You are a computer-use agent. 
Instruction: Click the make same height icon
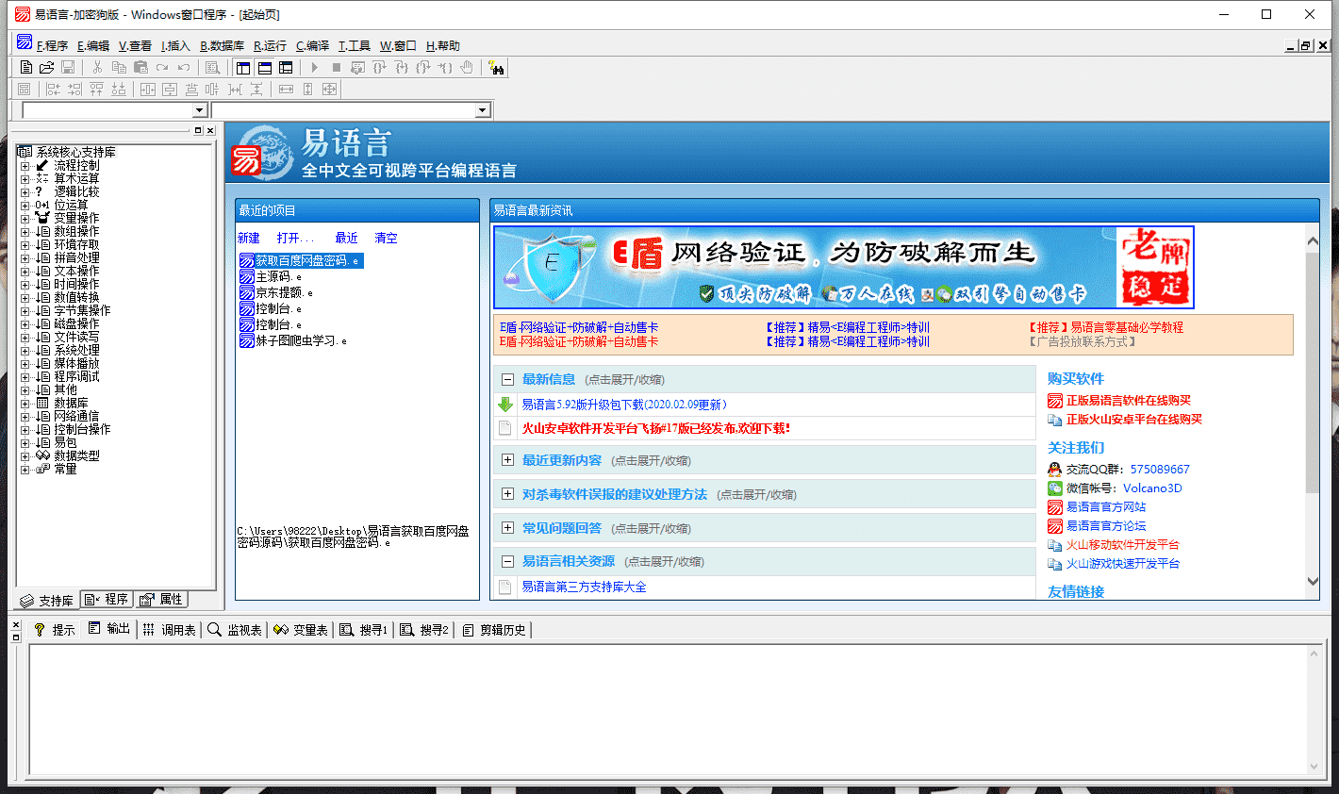tap(307, 89)
